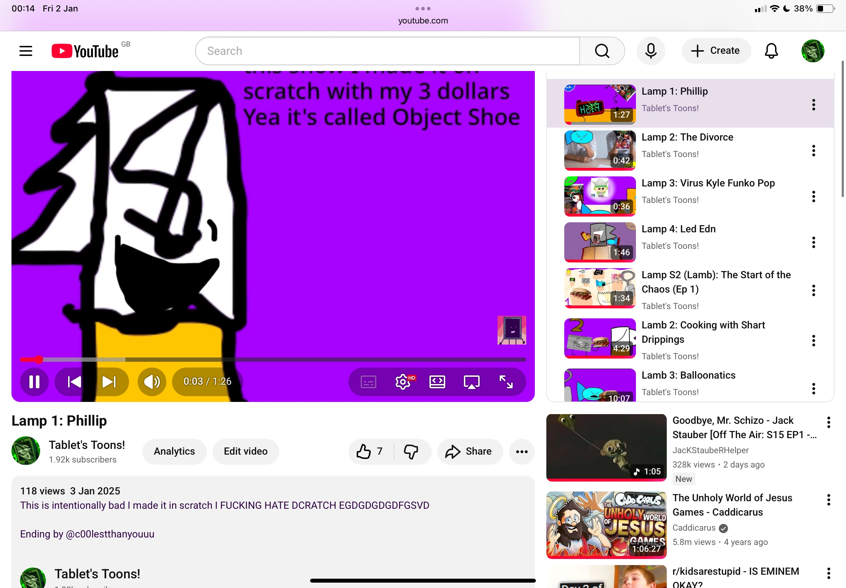
Task: Open options for Goodbye, Mr. Schizo video
Action: pyautogui.click(x=828, y=422)
